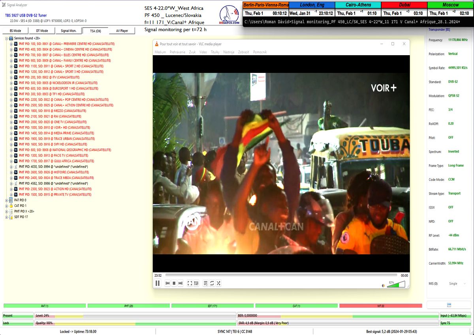Expand the PAT PID 0 node
Screen dimensions: 474x335
tap(6, 200)
